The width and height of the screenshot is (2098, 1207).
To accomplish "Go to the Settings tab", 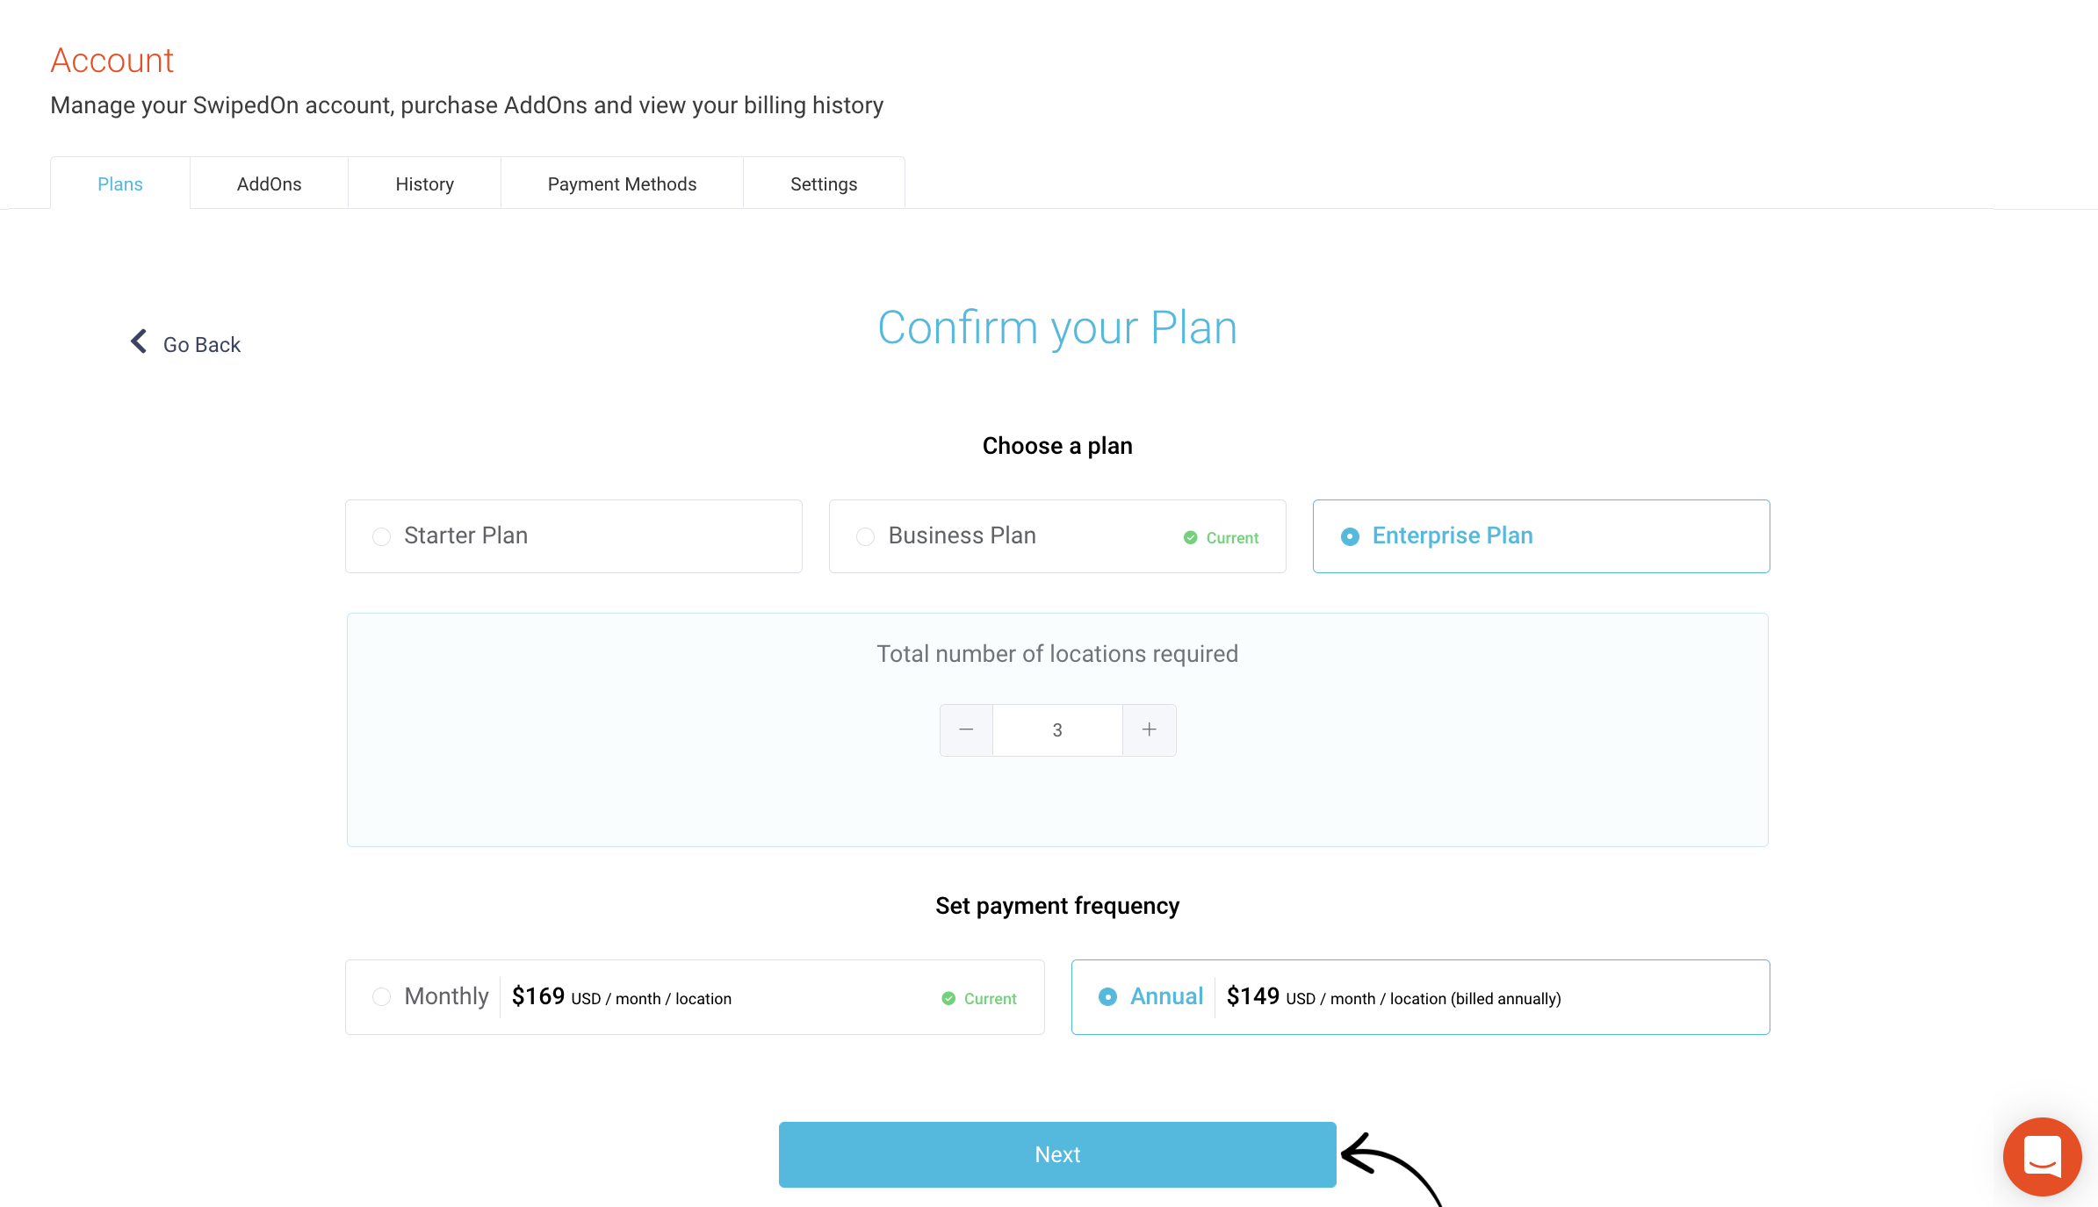I will 824,183.
